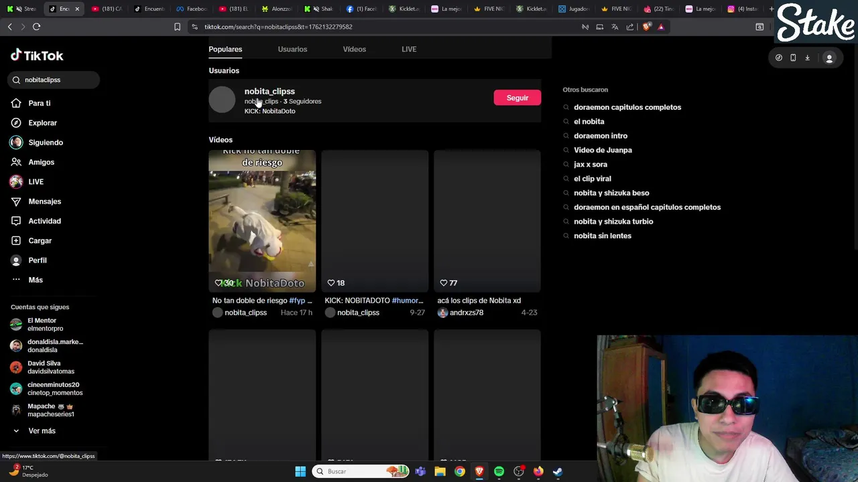This screenshot has width=858, height=482.
Task: Switch to Populares tab
Action: pos(225,49)
